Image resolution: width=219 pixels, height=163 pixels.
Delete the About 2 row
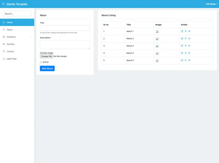click(186, 39)
